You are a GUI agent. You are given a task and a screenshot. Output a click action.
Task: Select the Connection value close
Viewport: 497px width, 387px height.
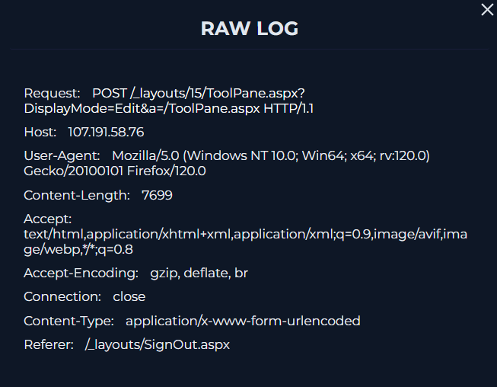129,296
